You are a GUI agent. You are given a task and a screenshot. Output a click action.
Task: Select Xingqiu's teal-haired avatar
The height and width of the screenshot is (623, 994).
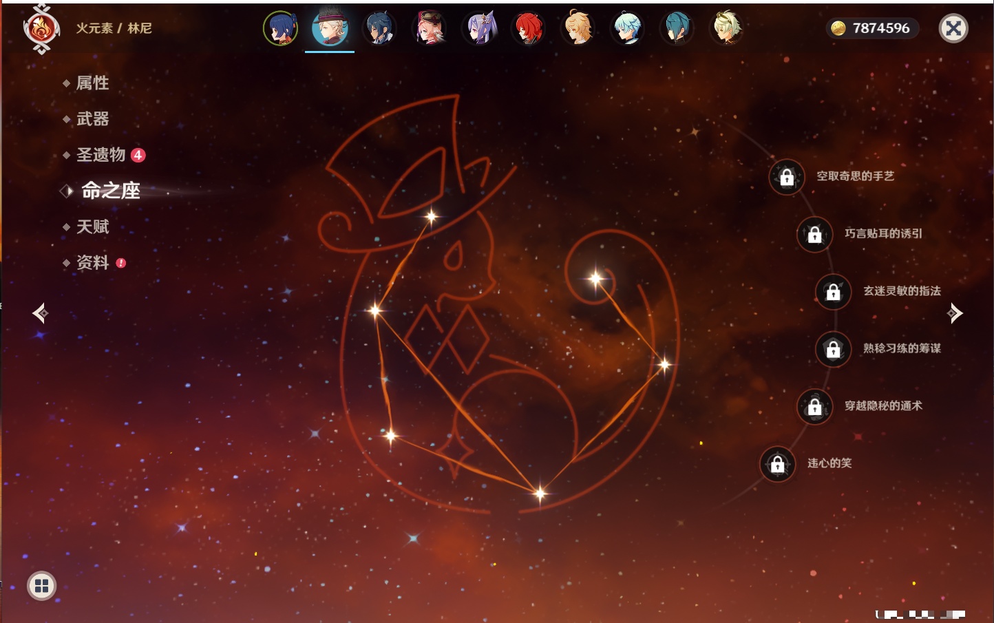click(x=677, y=28)
